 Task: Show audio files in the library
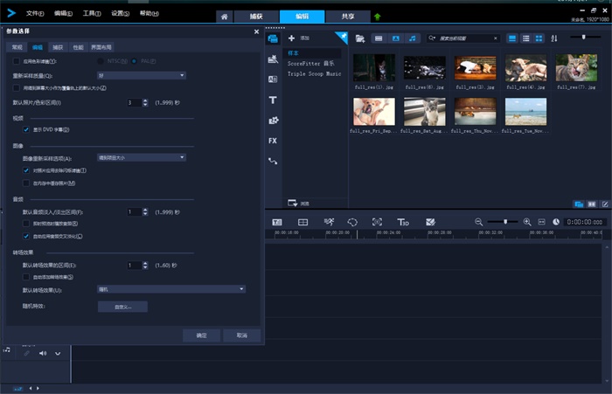(413, 38)
